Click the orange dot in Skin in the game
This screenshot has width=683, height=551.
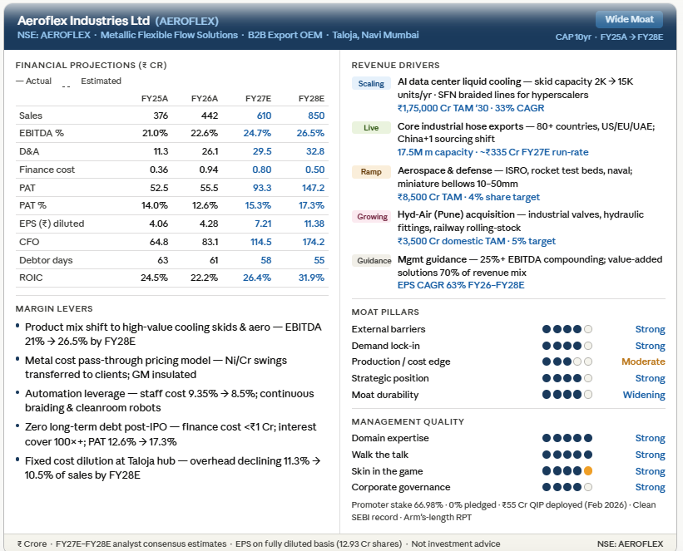pos(588,471)
